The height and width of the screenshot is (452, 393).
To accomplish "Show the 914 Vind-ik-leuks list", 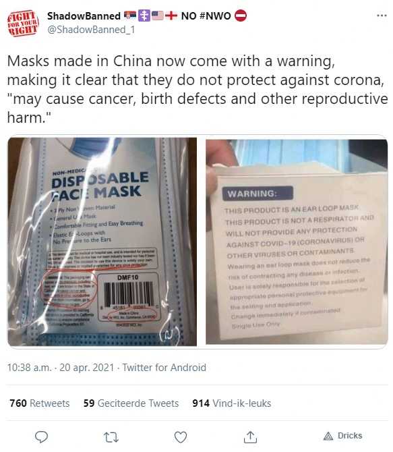I will [x=232, y=403].
